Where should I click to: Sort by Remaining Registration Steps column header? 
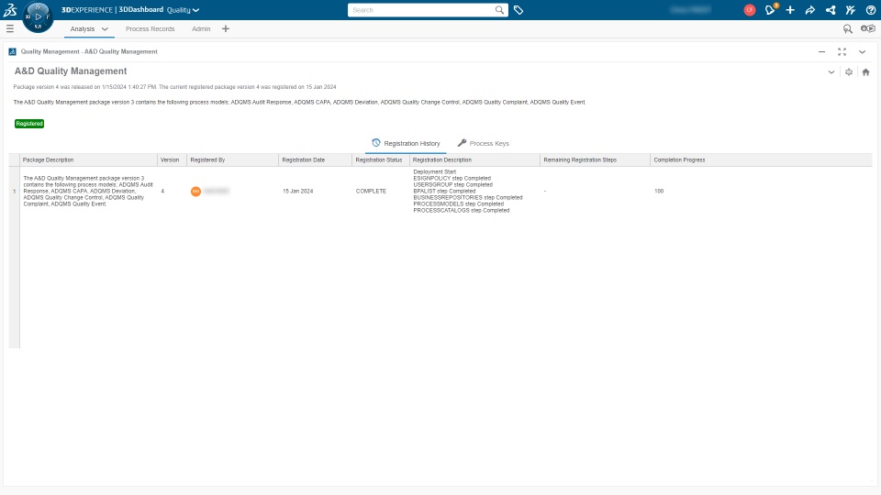tap(595, 159)
